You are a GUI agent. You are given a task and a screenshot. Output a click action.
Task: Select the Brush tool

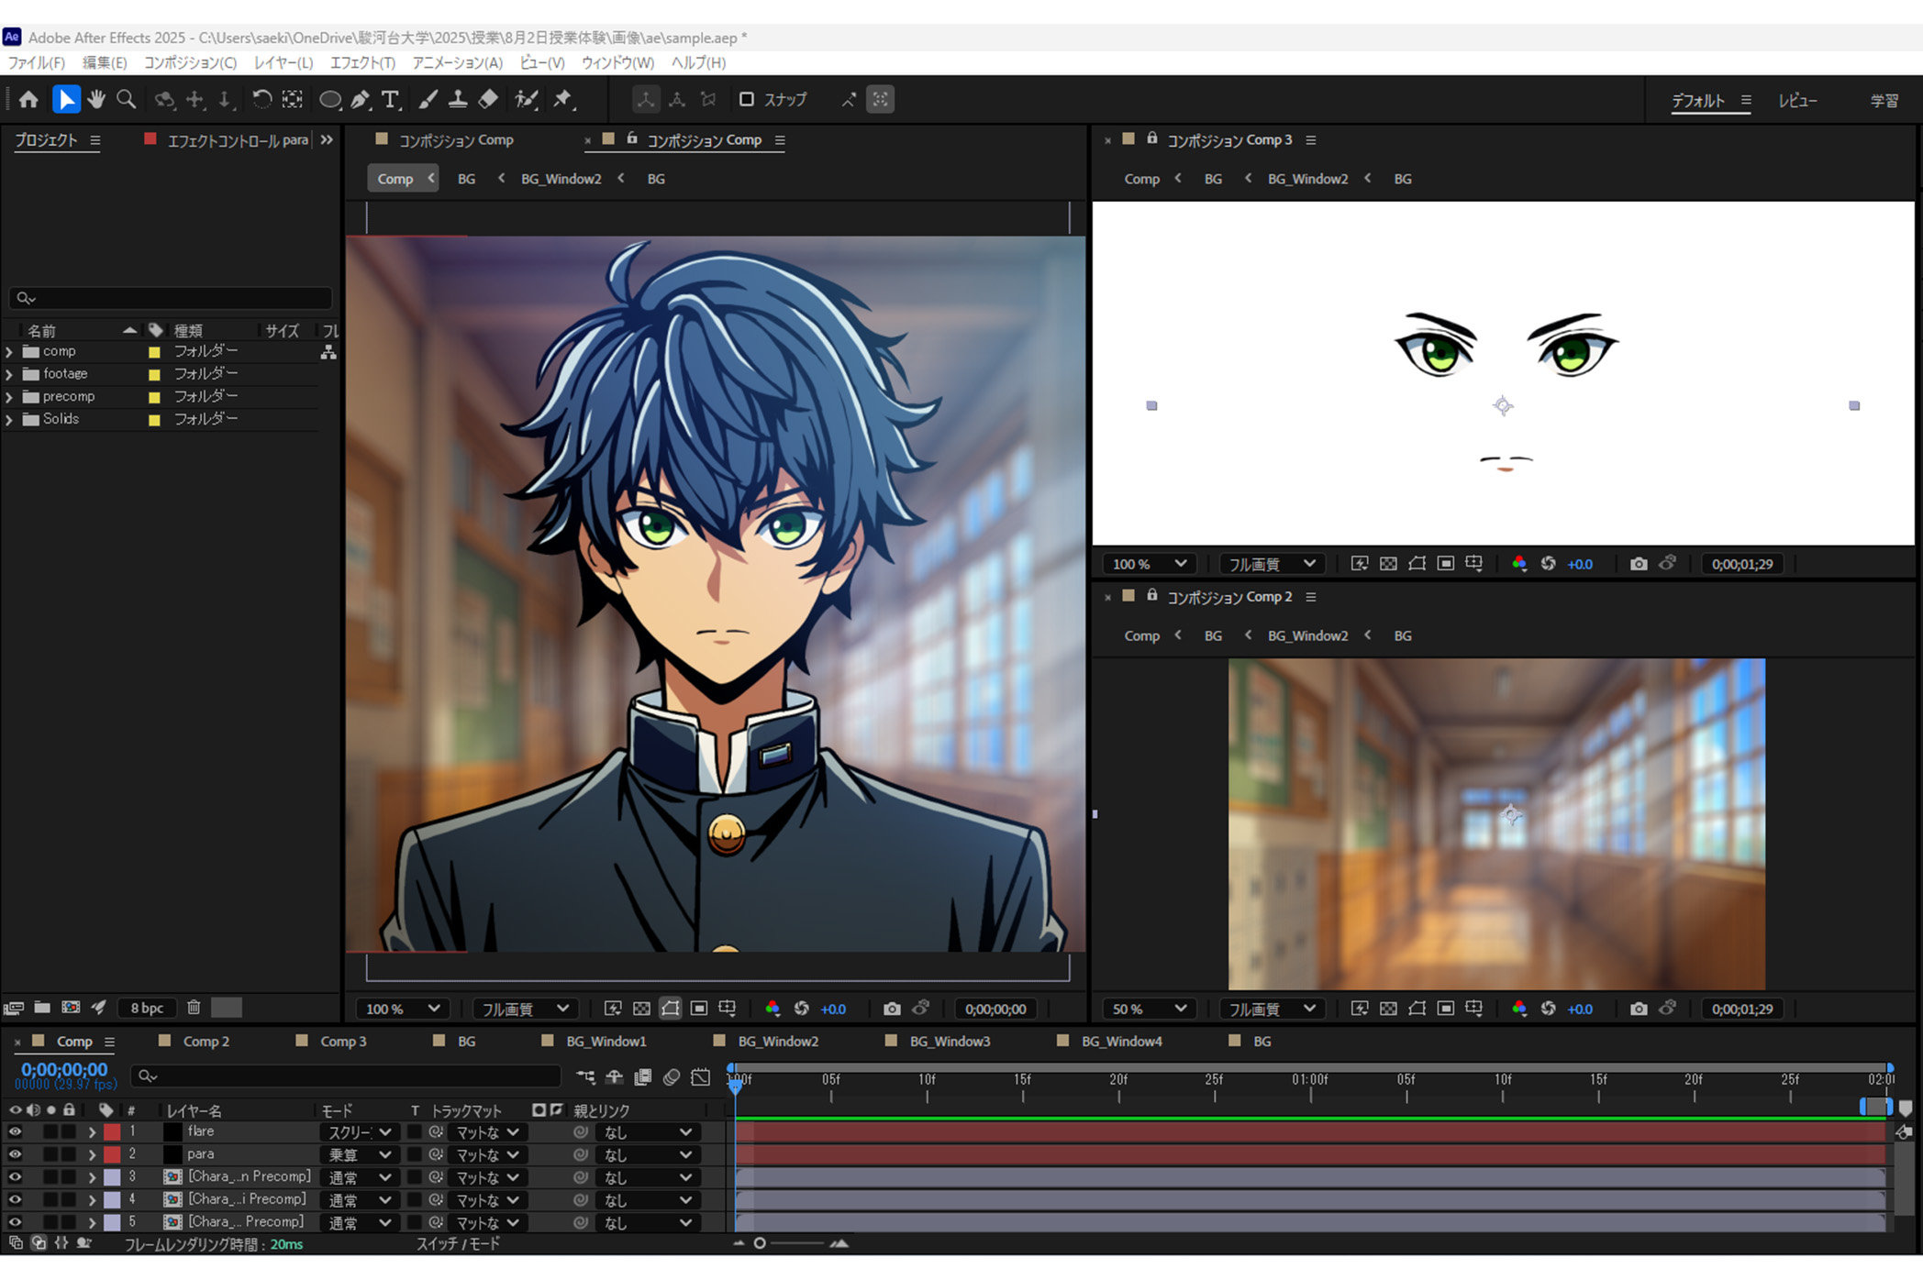point(428,99)
